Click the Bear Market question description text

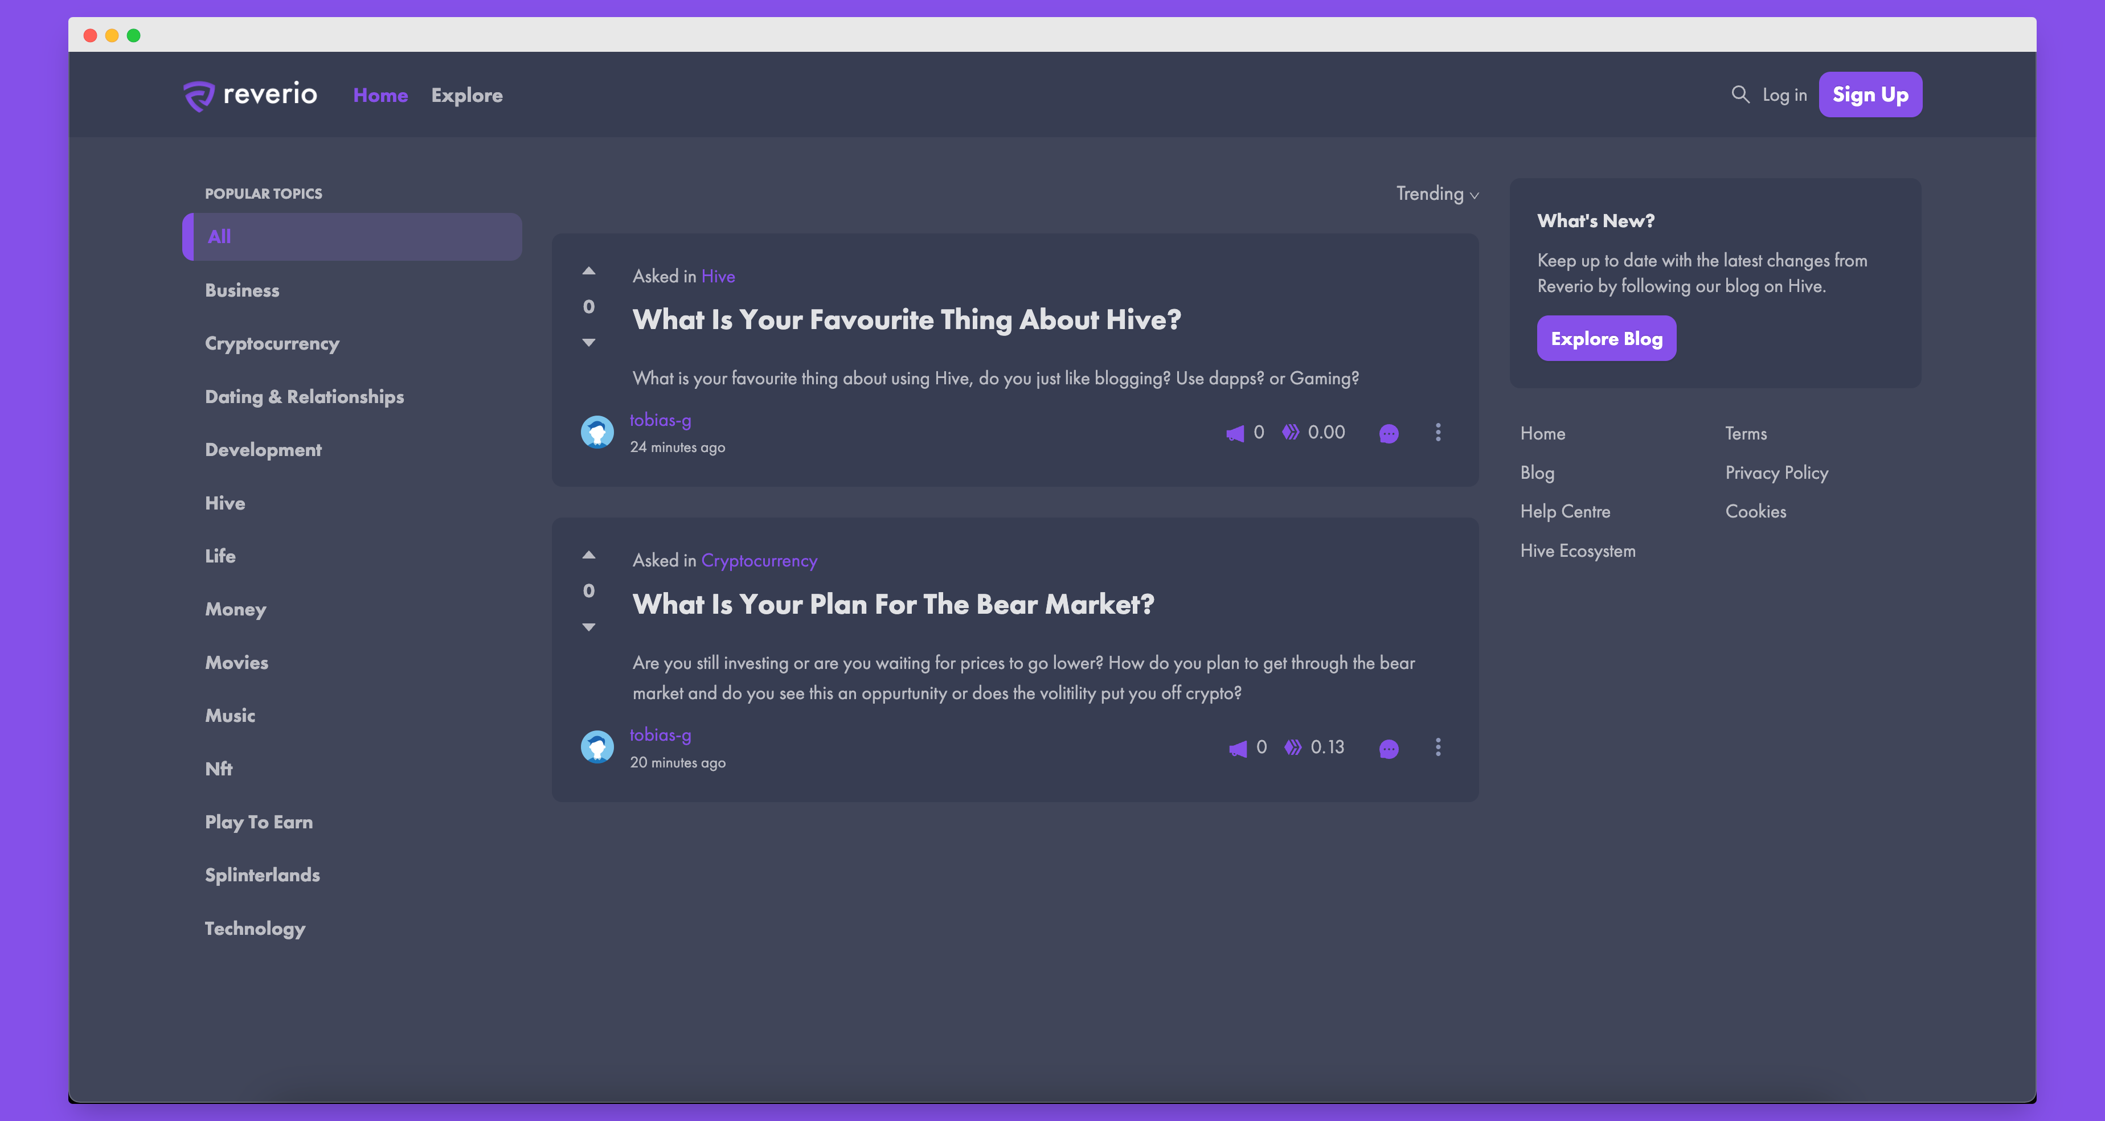[x=1023, y=678]
